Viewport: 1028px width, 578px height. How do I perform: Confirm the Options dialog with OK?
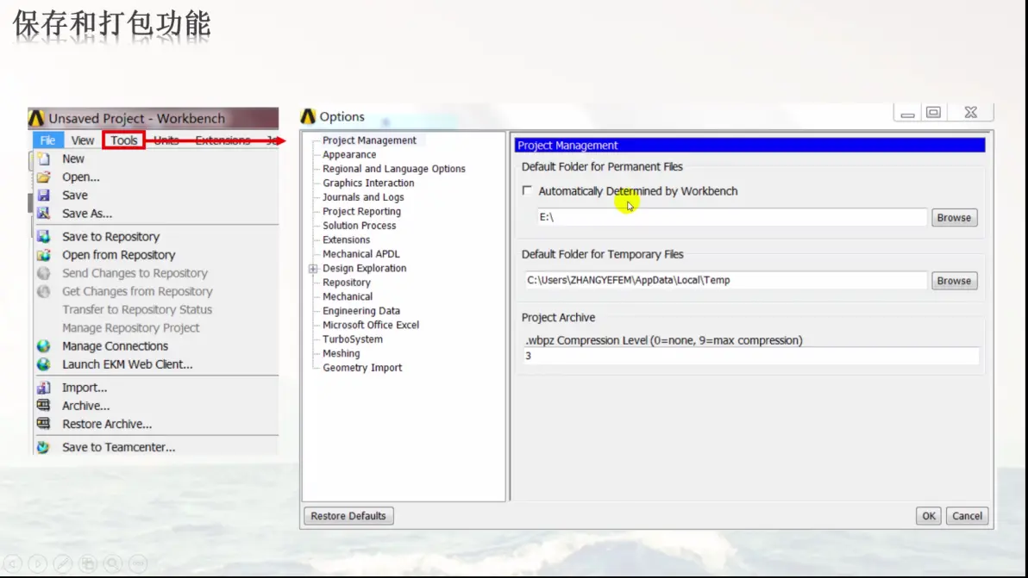click(928, 516)
